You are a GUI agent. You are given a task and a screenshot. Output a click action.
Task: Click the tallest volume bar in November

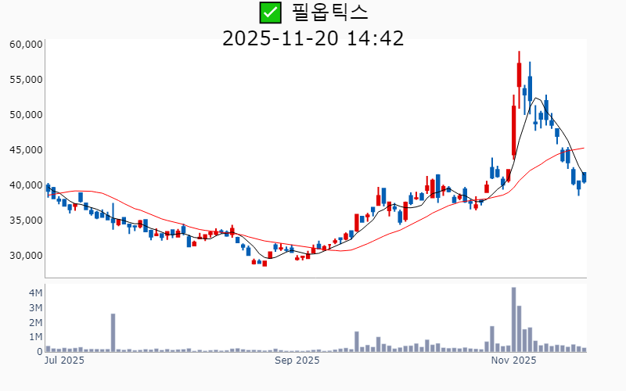513,321
